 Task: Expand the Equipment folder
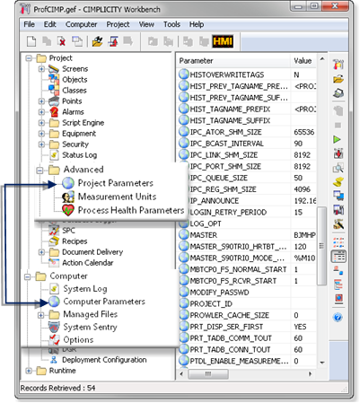[x=41, y=134]
